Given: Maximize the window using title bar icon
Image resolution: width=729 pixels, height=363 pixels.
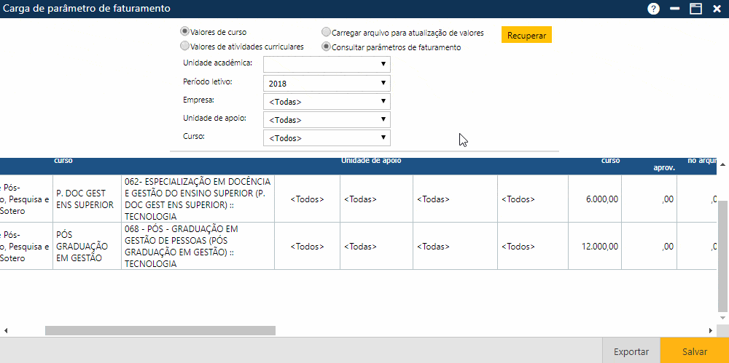Looking at the screenshot, I should [x=695, y=9].
